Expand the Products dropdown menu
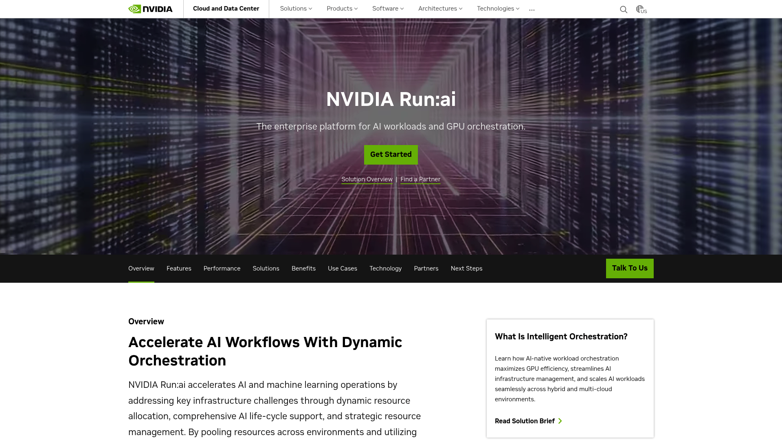Screen dimensions: 782x440 coord(342,9)
